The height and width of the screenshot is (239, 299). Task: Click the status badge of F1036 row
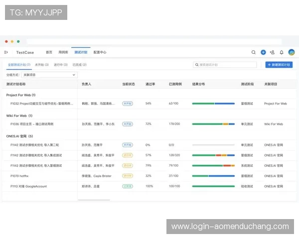point(128,124)
